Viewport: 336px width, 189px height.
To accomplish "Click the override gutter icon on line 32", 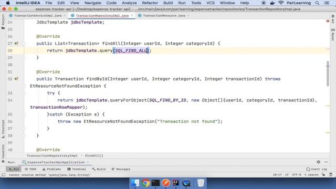I will pyautogui.click(x=16, y=79).
